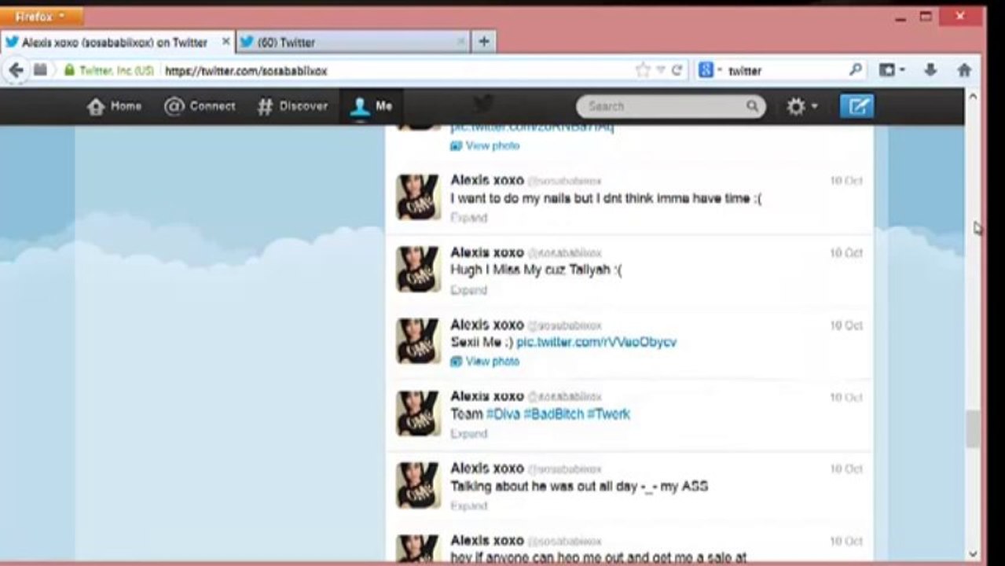The image size is (1005, 566).
Task: Click avatar beside 'out all day' tweet
Action: pyautogui.click(x=418, y=485)
